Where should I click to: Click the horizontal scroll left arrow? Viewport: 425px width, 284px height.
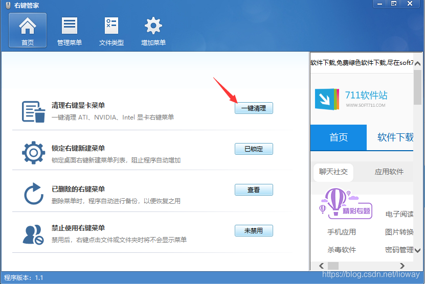click(322, 266)
